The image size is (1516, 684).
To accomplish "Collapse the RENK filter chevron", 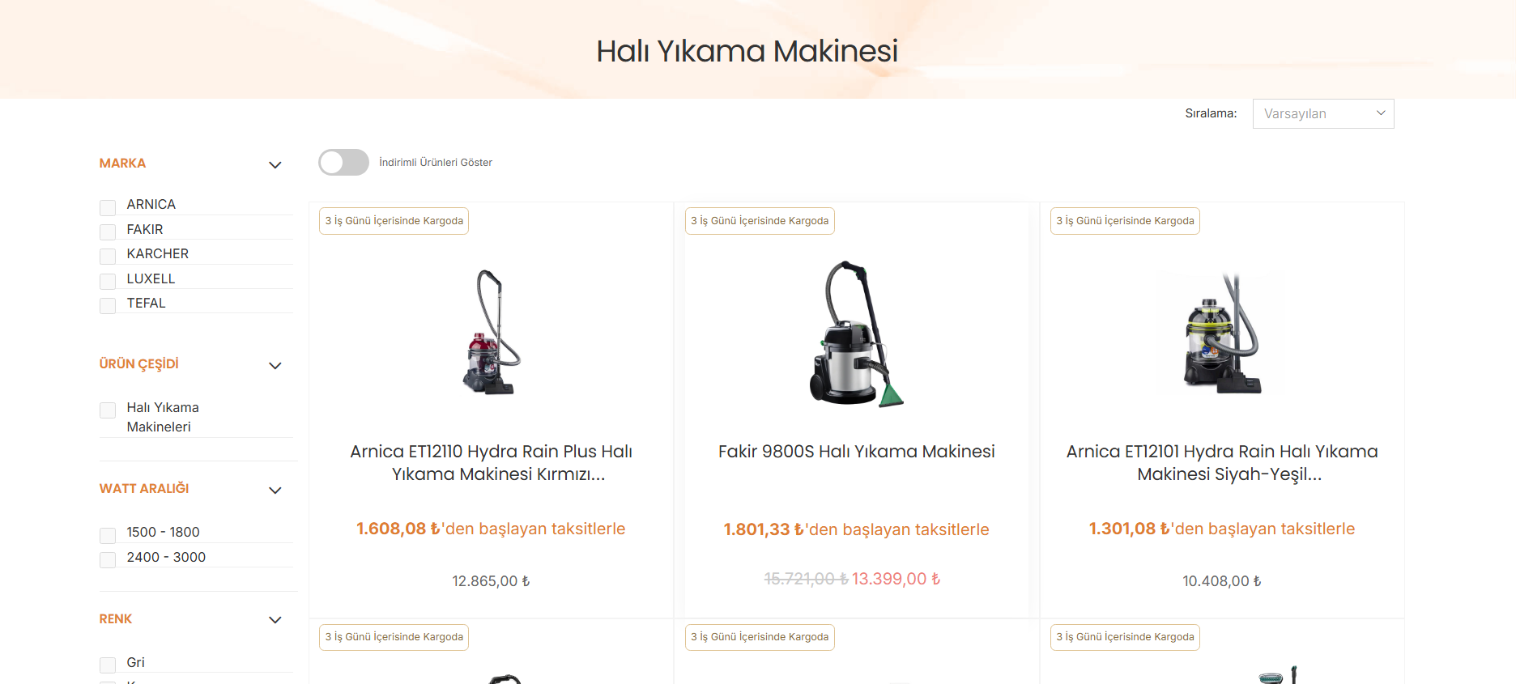I will 275,620.
